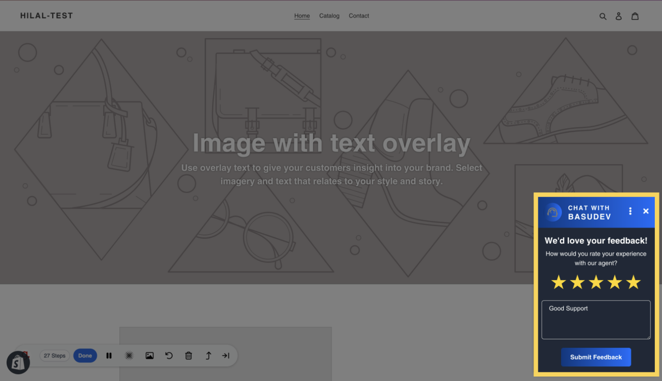This screenshot has width=662, height=381.
Task: Submit the feedback form
Action: 596,357
